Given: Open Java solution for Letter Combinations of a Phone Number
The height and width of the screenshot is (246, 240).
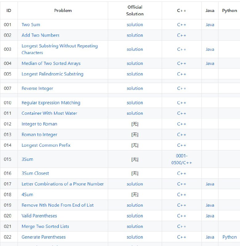Looking at the screenshot, I should (x=210, y=184).
